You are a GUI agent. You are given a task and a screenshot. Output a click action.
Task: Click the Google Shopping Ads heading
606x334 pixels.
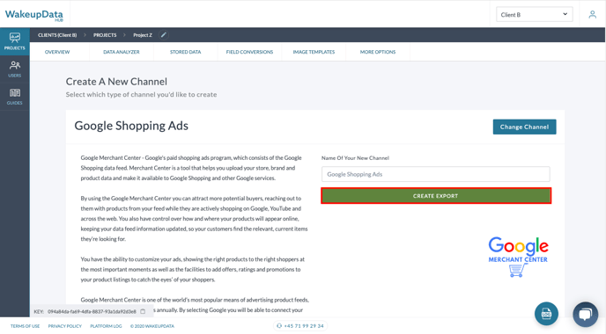[x=131, y=126]
